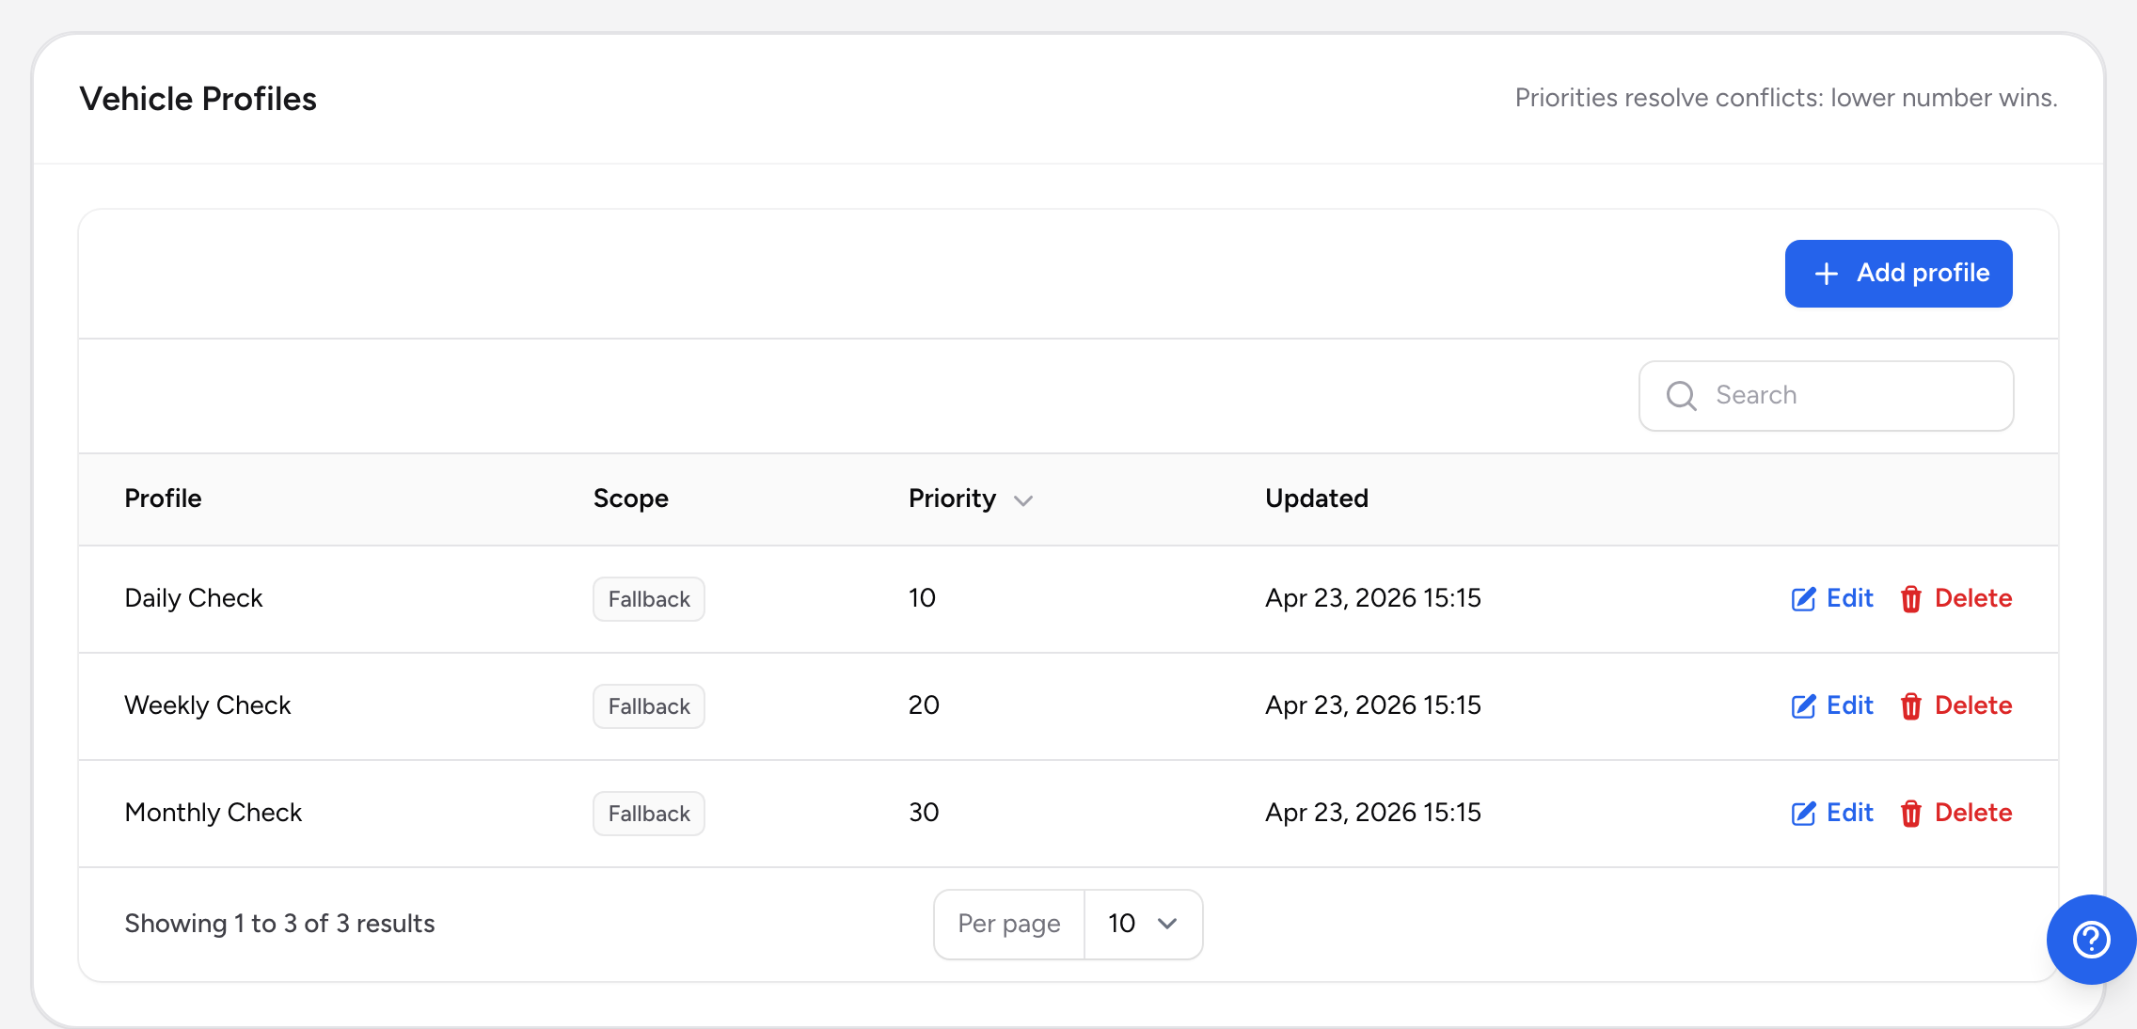Screen dimensions: 2137x1029
Task: Click the pencil icon for Weekly Check
Action: click(1803, 706)
